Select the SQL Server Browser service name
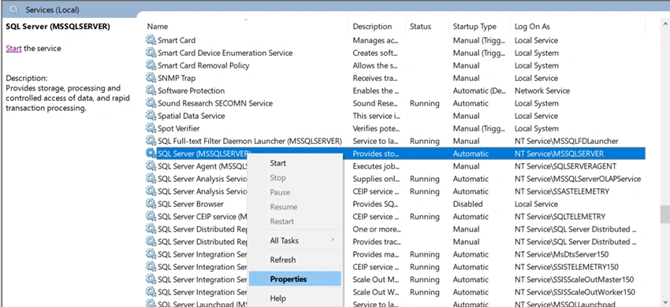The height and width of the screenshot is (307, 670). coord(191,204)
